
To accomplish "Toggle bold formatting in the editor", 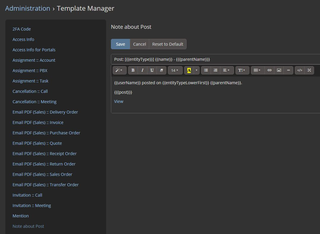I will pyautogui.click(x=133, y=70).
